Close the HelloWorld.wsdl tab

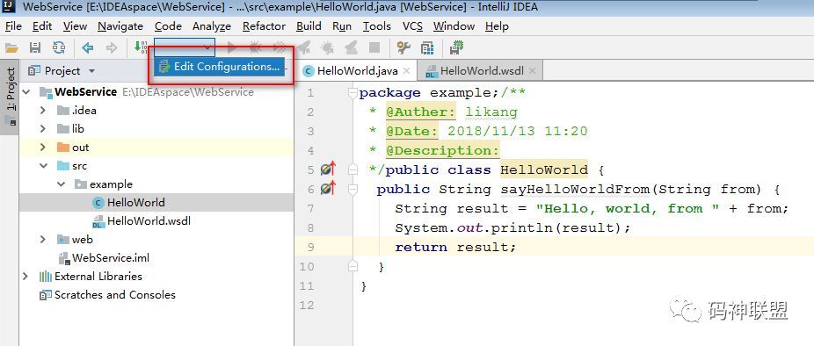[x=532, y=71]
